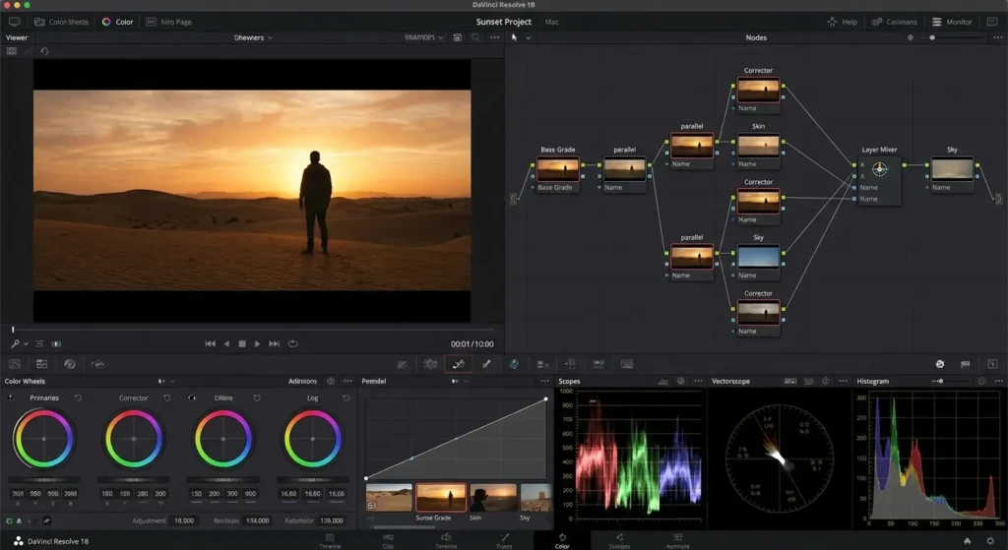The height and width of the screenshot is (550, 1008).
Task: Click the Primaries master wheel slider
Action: pos(44,480)
